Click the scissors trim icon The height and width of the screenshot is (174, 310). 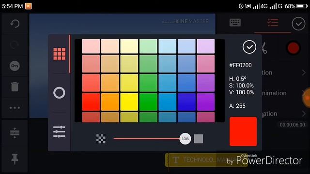(x=264, y=48)
